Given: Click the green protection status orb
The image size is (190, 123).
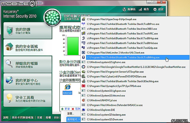Looking at the screenshot, I should tap(52, 17).
